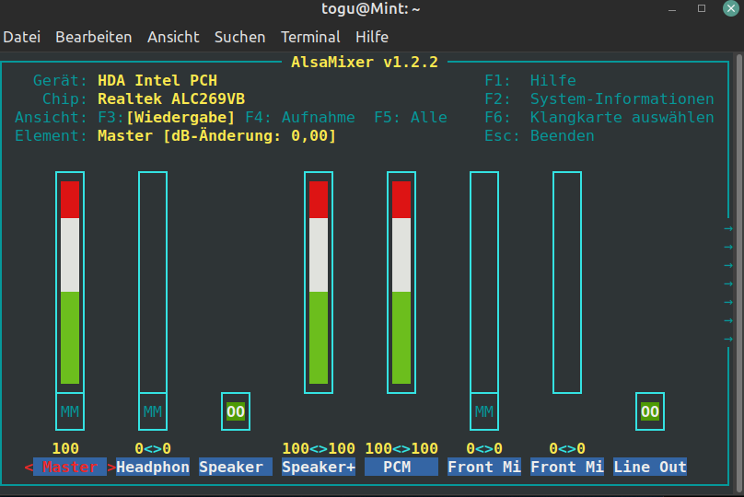Switch to the Wiedergabe view
744x497 pixels.
pos(180,117)
